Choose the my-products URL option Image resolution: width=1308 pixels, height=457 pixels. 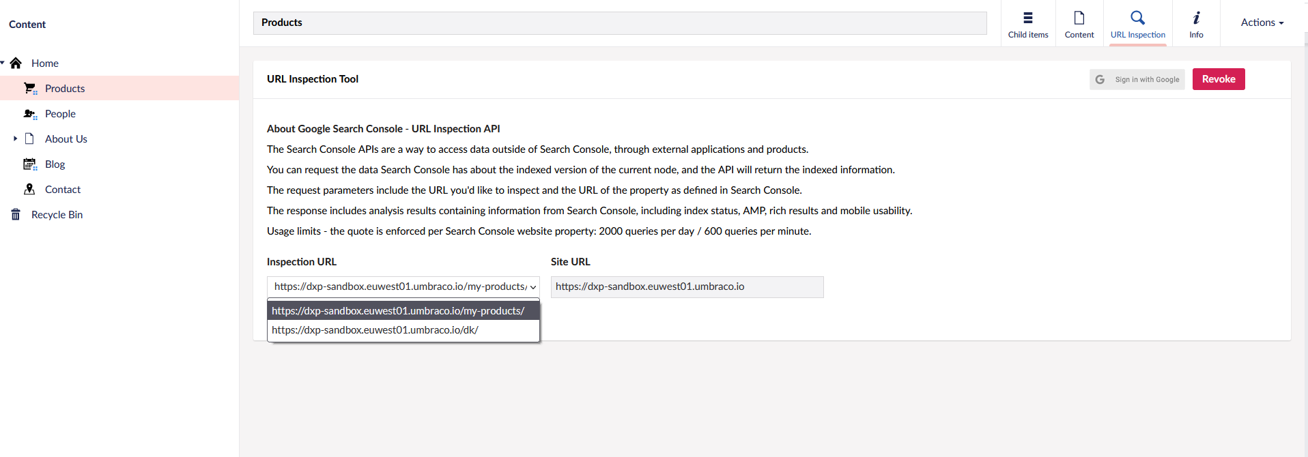403,311
